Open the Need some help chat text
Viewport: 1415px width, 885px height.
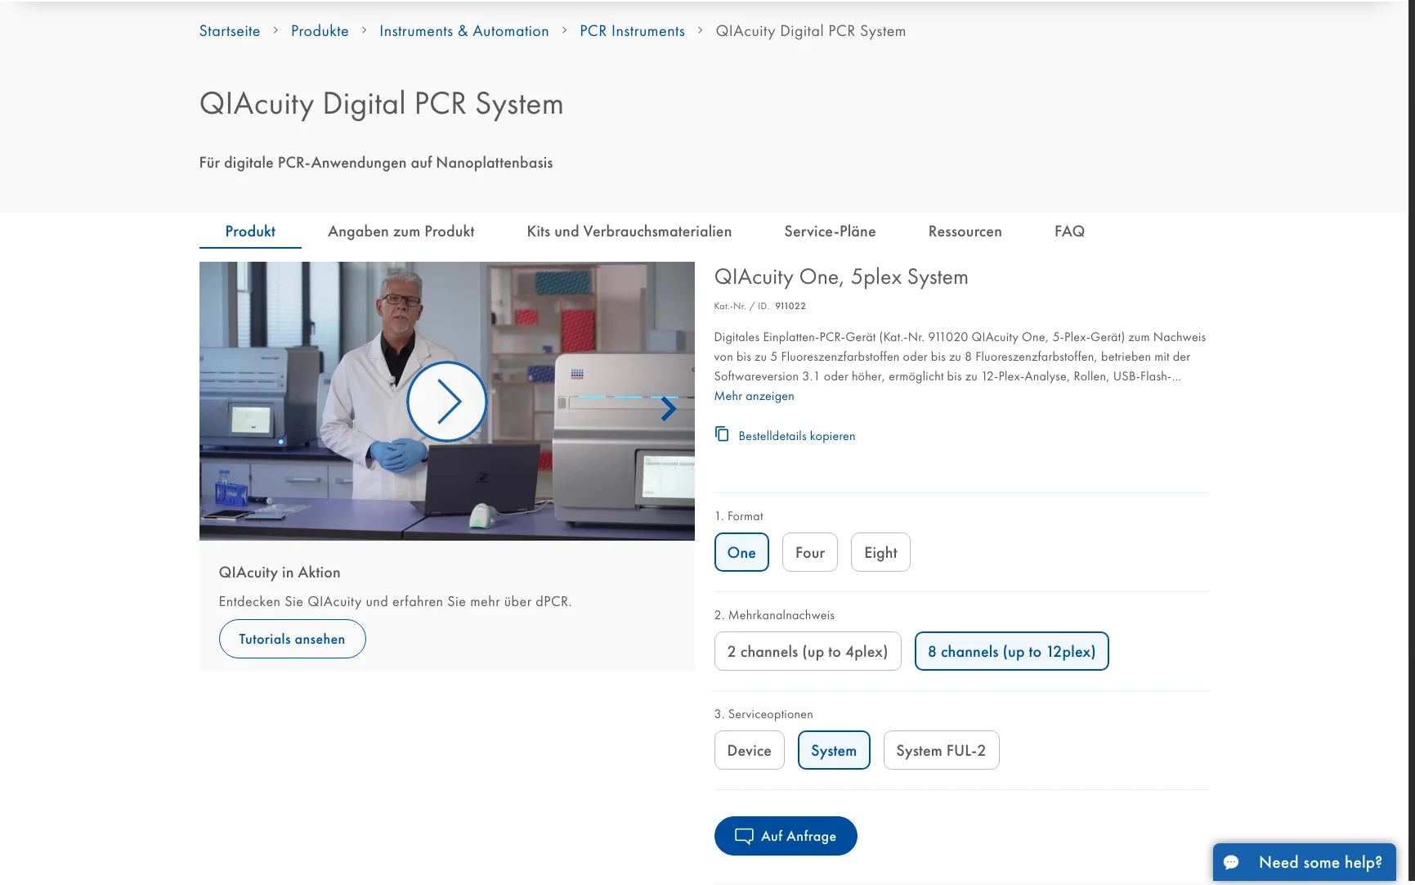(x=1320, y=862)
